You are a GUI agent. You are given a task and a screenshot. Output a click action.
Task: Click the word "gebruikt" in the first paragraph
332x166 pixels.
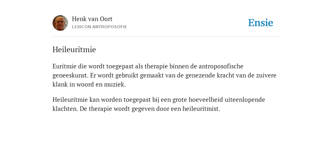pos(127,76)
